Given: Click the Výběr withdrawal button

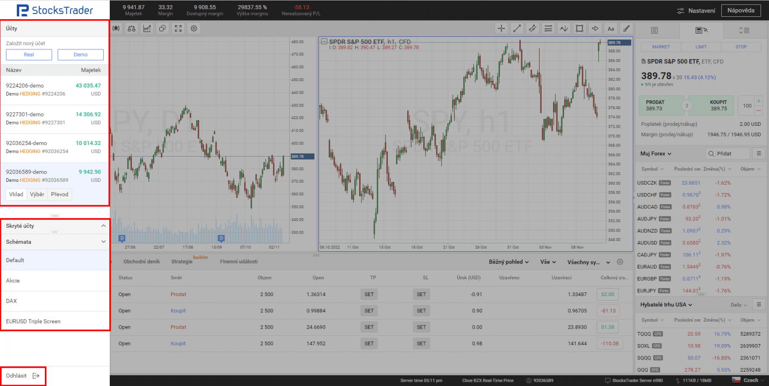Looking at the screenshot, I should (37, 194).
